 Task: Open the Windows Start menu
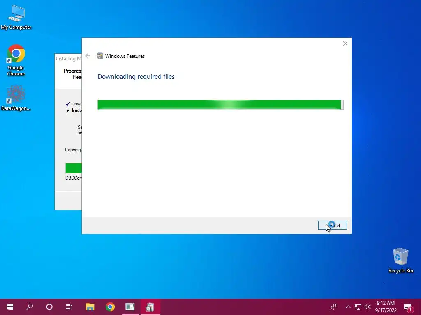click(x=10, y=307)
